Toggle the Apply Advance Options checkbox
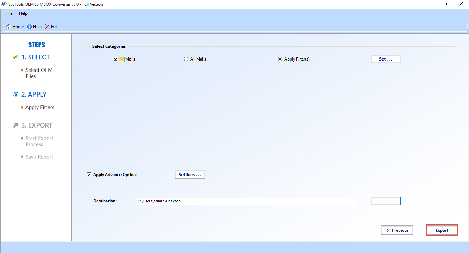Screen dimensions: 469x253 click(89, 174)
